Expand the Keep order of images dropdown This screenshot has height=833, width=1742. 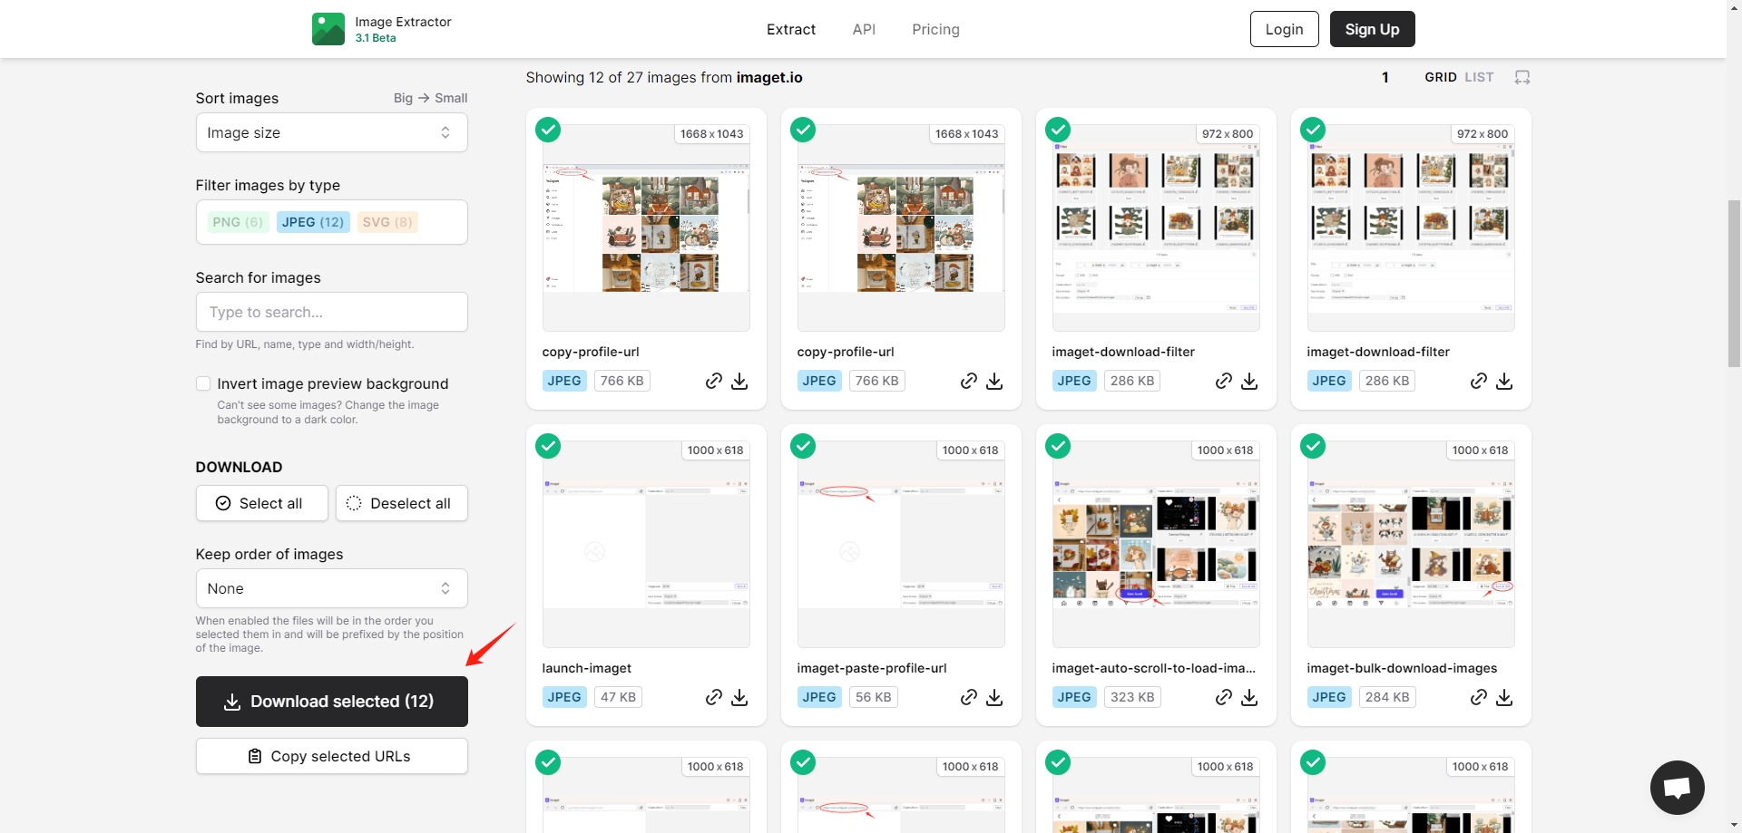click(331, 588)
